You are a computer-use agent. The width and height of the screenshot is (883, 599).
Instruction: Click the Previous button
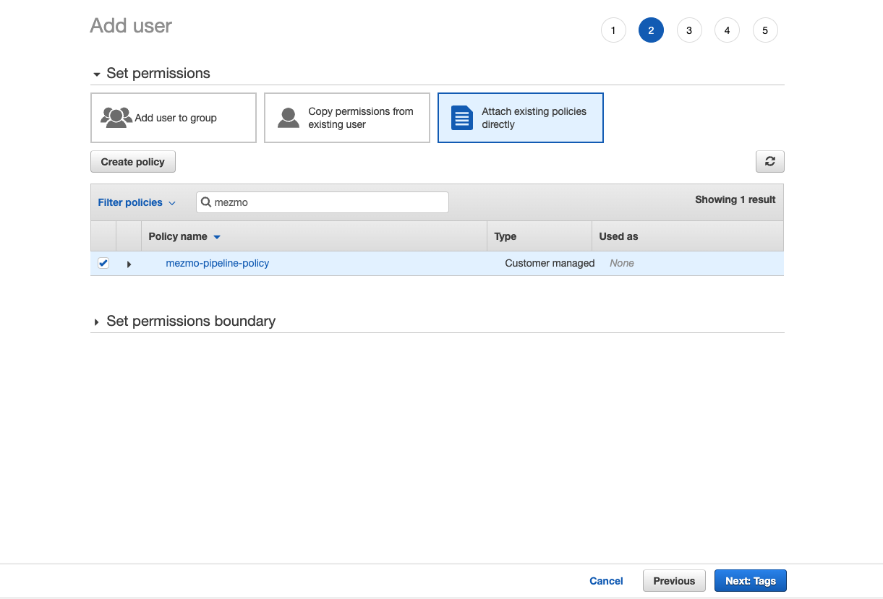coord(674,581)
